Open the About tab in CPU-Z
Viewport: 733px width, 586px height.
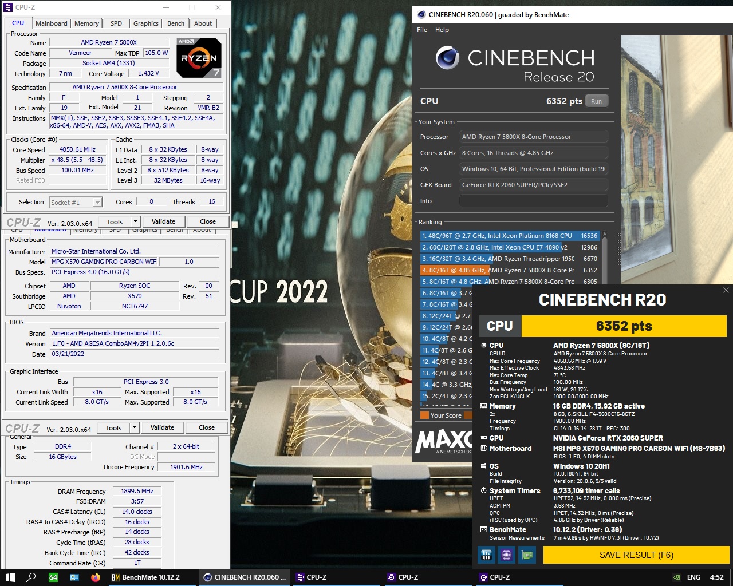pos(203,23)
